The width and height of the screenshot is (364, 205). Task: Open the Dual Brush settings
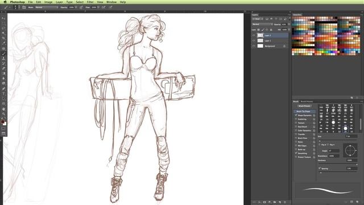click(303, 126)
